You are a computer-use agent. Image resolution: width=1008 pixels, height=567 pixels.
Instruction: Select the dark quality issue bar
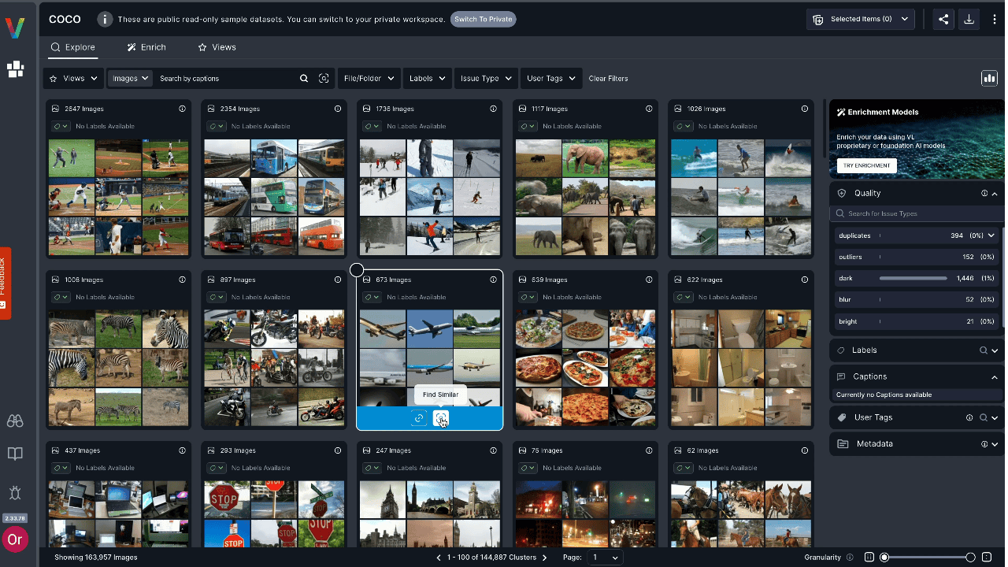point(913,278)
